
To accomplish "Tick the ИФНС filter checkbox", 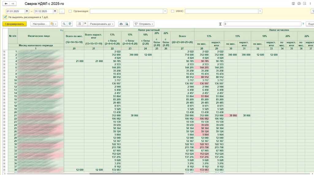I will 172,11.
